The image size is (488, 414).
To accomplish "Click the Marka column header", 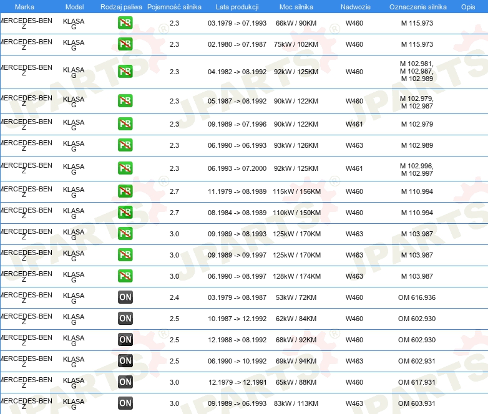I will [x=24, y=7].
